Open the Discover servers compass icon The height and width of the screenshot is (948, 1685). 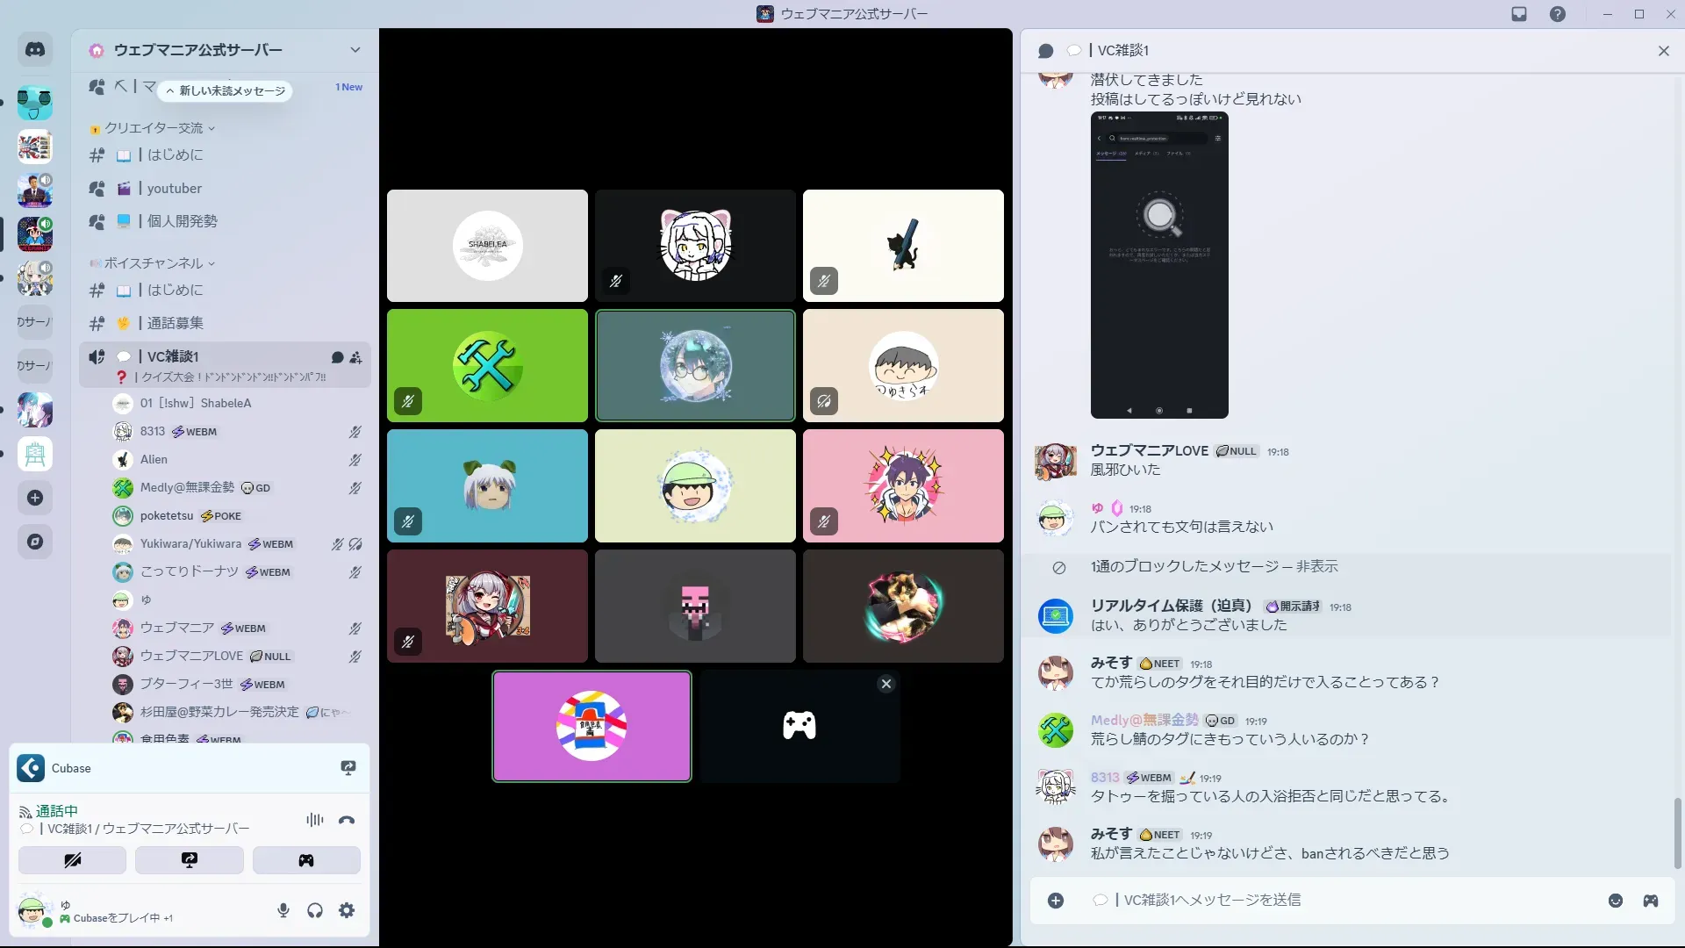pos(35,542)
